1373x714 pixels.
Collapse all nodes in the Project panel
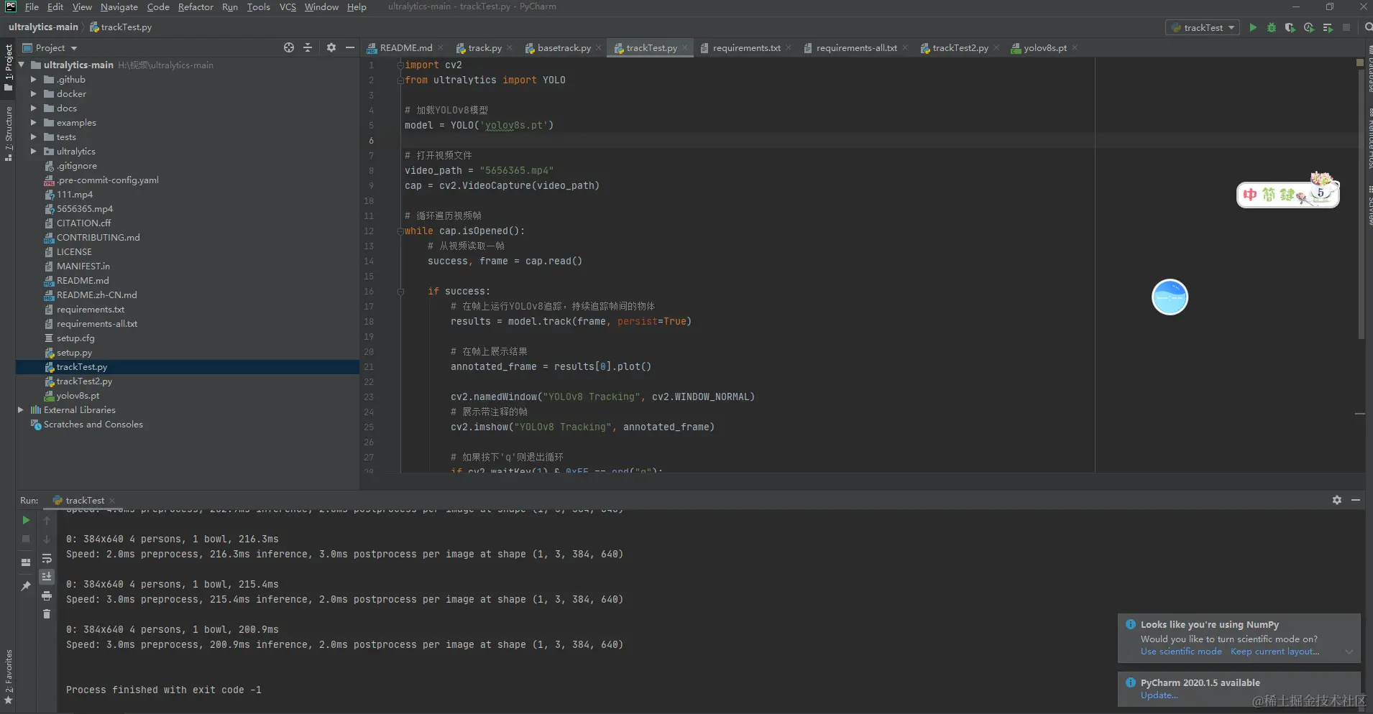[x=308, y=47]
